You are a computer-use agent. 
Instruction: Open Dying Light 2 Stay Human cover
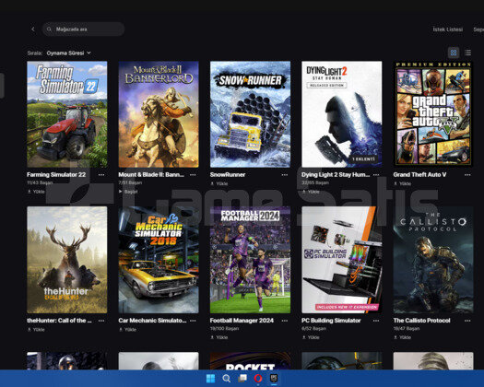[x=342, y=114]
